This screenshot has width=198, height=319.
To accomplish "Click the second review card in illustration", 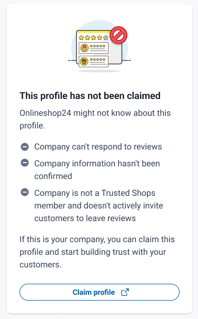I will [x=93, y=61].
